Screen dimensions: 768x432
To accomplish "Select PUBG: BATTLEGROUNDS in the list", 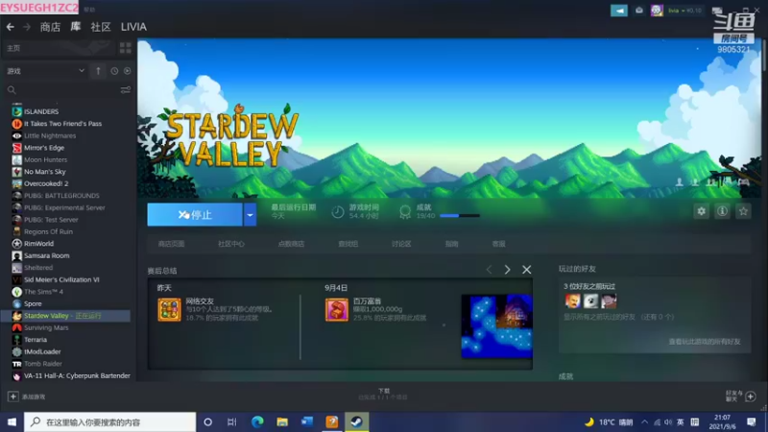I will click(61, 196).
